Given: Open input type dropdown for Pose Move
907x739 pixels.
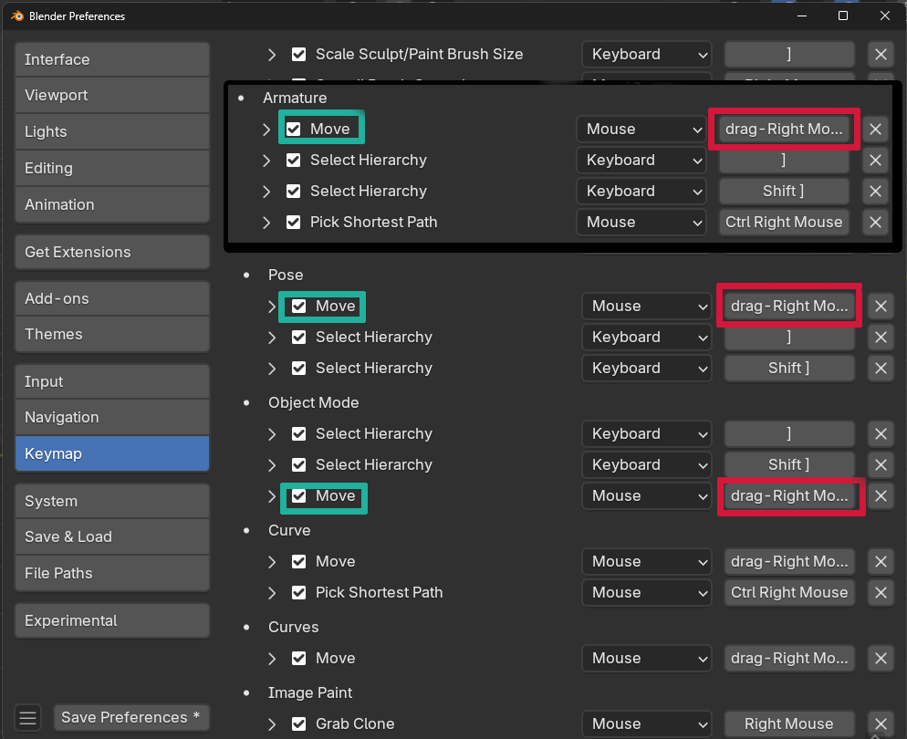Looking at the screenshot, I should click(646, 306).
